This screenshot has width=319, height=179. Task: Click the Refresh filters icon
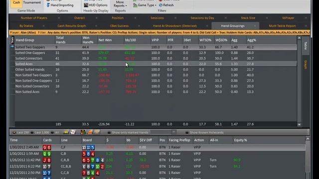pyautogui.click(x=160, y=5)
